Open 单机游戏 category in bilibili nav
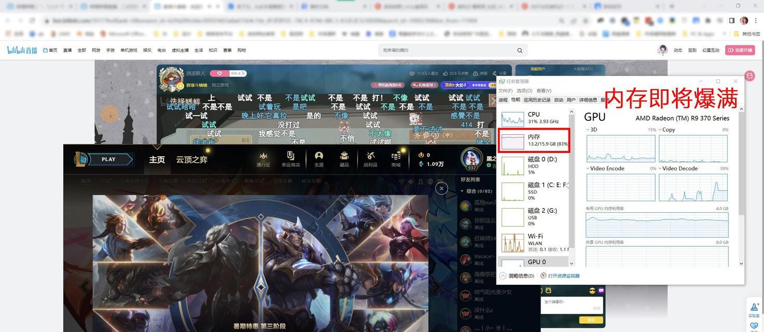 click(x=129, y=50)
